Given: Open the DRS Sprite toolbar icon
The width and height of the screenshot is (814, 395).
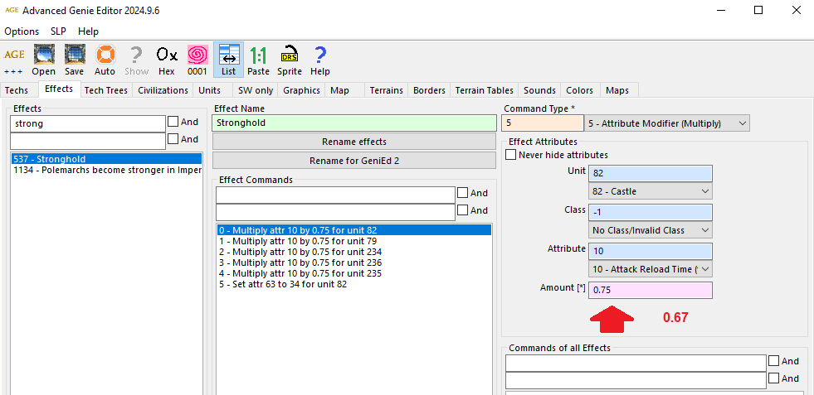Looking at the screenshot, I should point(290,55).
